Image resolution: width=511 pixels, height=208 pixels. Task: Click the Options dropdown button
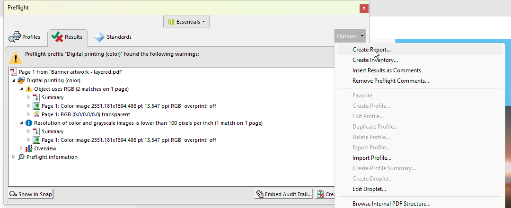(x=350, y=36)
